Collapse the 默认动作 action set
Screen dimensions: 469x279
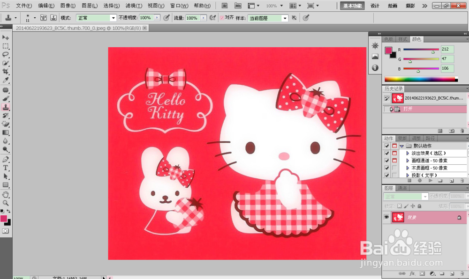pyautogui.click(x=402, y=146)
